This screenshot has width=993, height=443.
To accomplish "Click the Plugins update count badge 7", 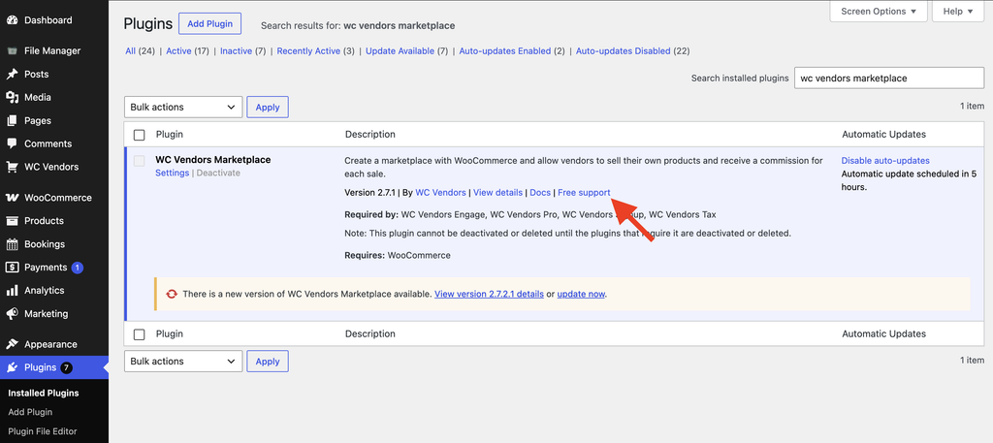I will (67, 367).
